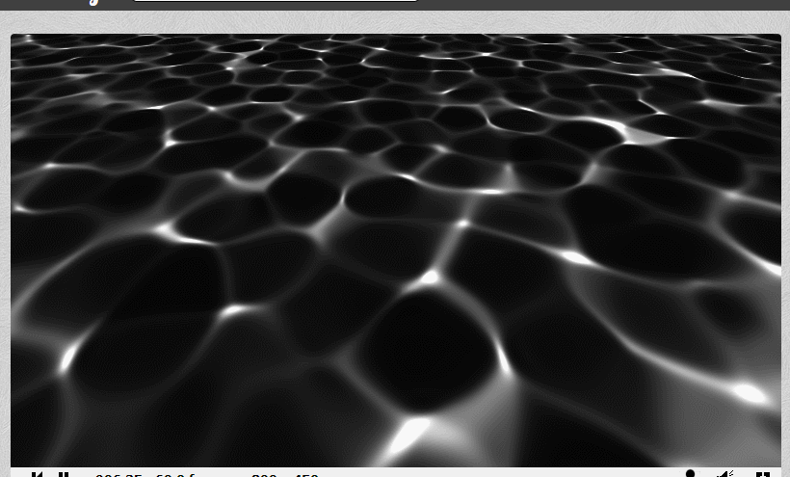The image size is (790, 477).
Task: Click bright highlight near canvas lower-right corner
Action: [748, 392]
